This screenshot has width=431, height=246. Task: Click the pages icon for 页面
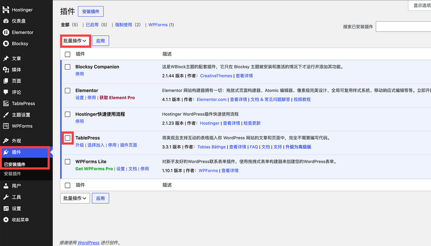(6, 81)
